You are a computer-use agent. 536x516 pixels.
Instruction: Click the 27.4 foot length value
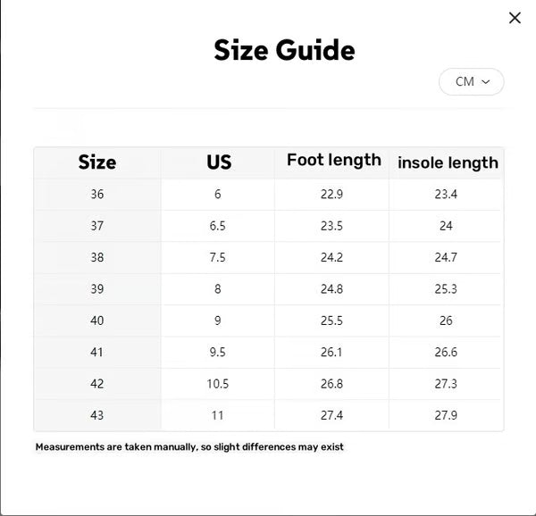[331, 415]
